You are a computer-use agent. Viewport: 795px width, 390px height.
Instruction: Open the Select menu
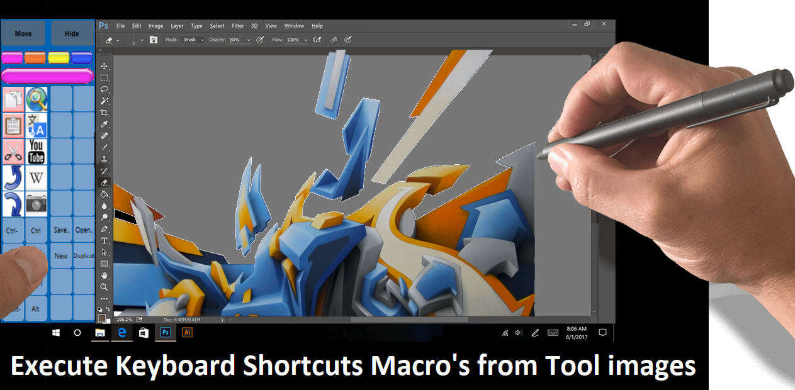217,26
